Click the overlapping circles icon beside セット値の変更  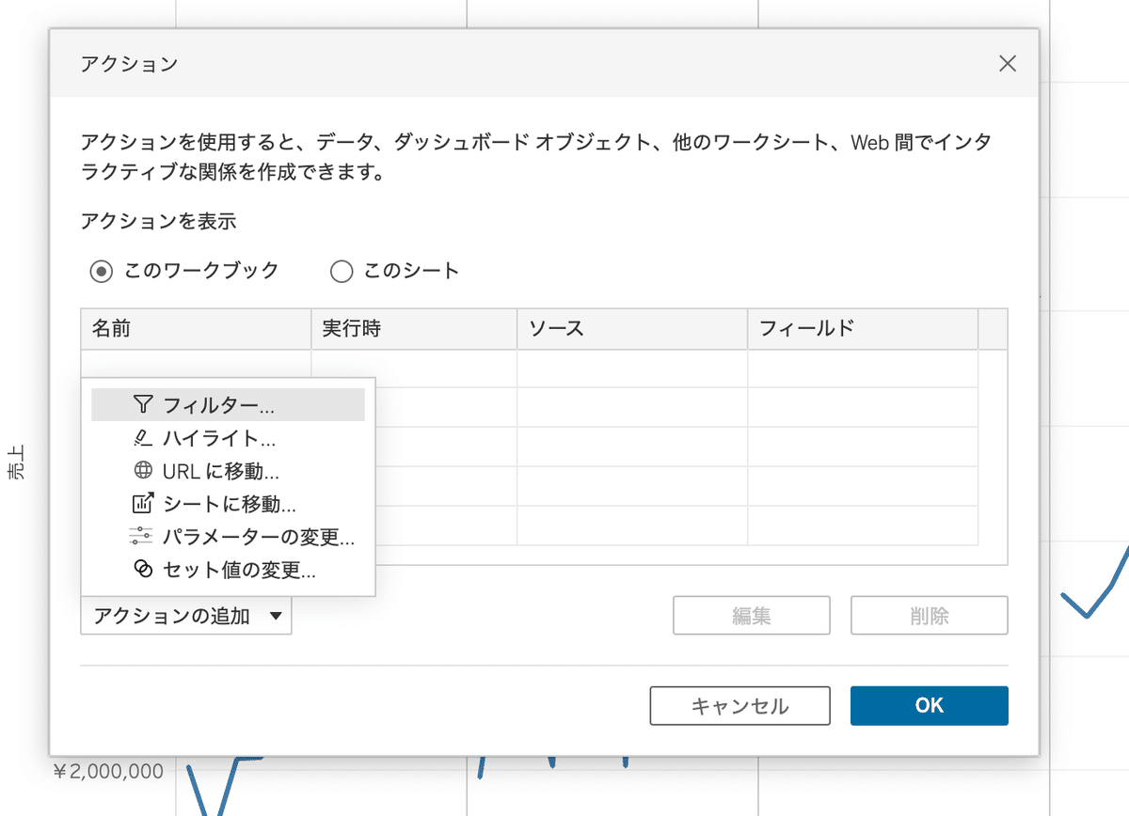(x=142, y=570)
